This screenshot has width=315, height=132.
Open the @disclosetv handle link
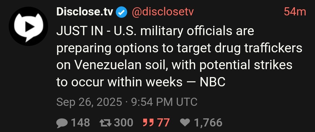coord(163,12)
